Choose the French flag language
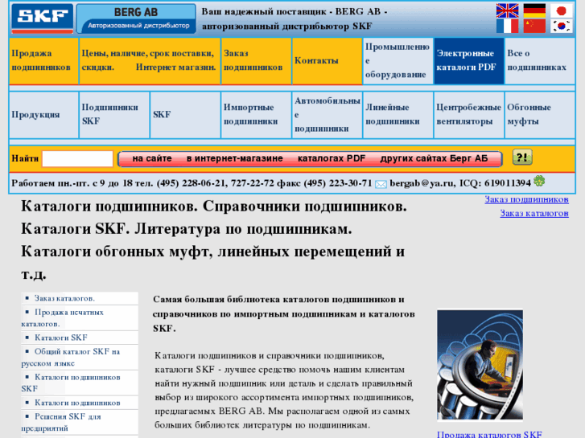 (507, 26)
